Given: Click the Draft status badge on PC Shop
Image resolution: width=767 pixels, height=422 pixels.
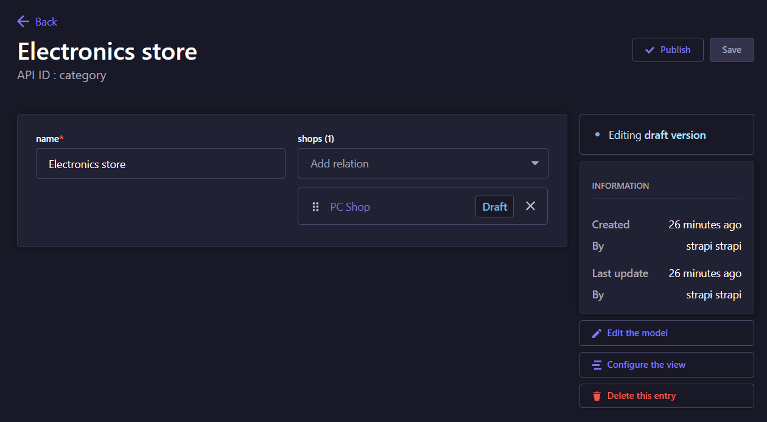Looking at the screenshot, I should pos(494,207).
